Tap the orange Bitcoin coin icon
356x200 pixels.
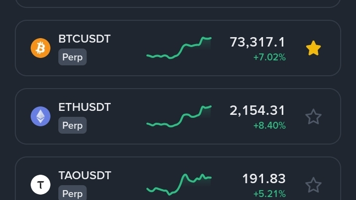41,48
